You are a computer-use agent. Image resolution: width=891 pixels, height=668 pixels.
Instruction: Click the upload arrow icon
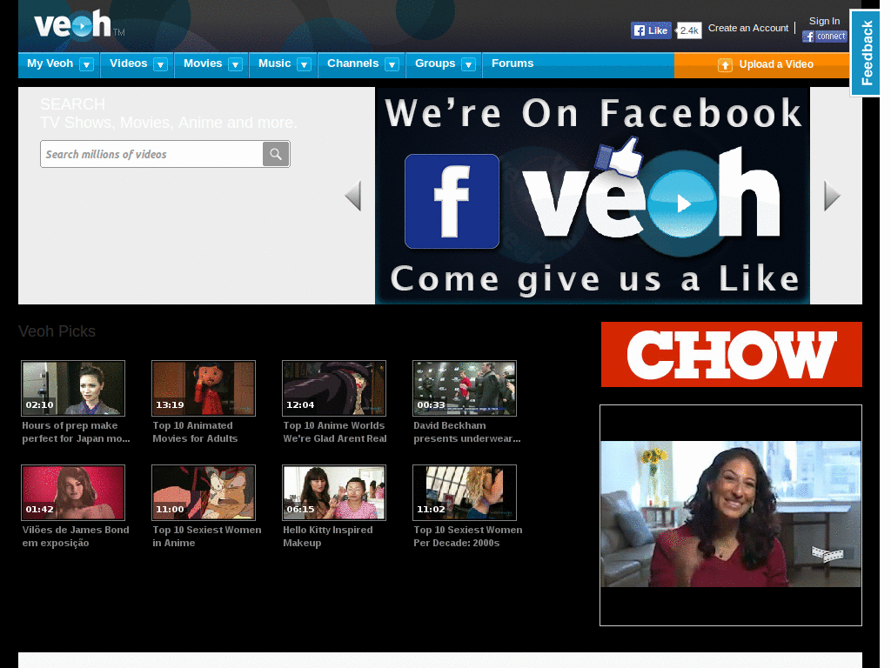pyautogui.click(x=725, y=64)
